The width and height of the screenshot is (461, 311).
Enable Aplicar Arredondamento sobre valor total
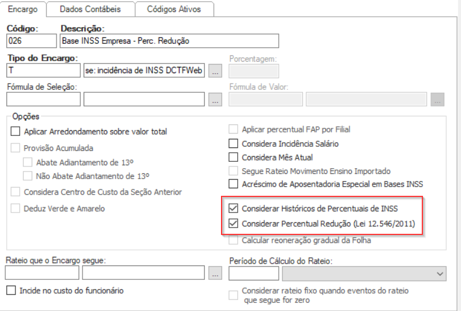16,131
